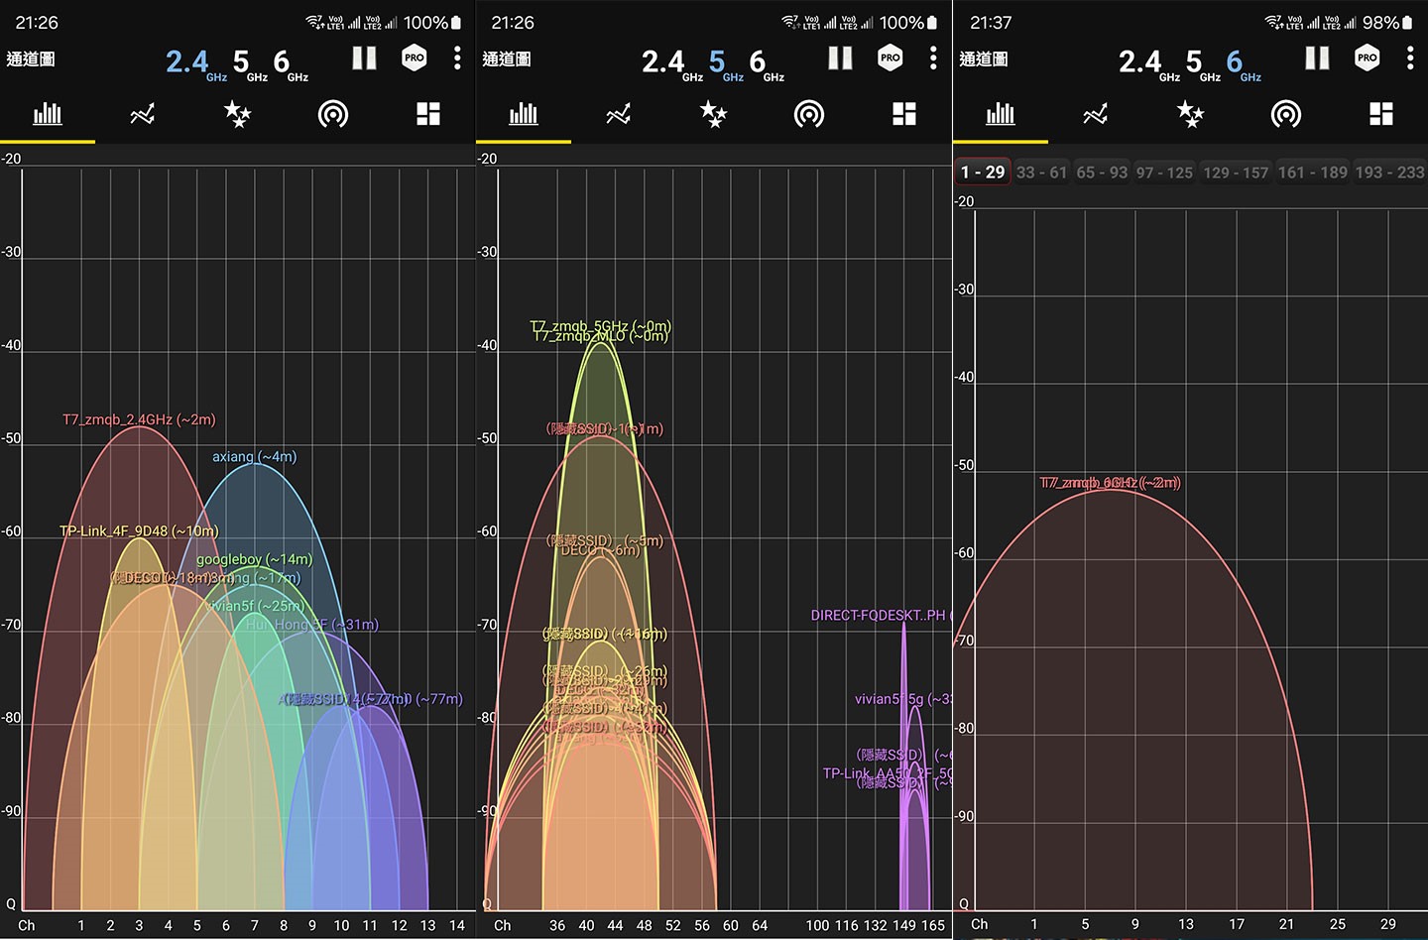Open the three-dot overflow menu in middle screen

[x=933, y=59]
